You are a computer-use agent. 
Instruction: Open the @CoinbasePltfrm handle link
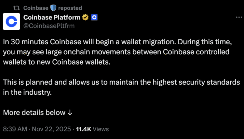tap(49, 26)
